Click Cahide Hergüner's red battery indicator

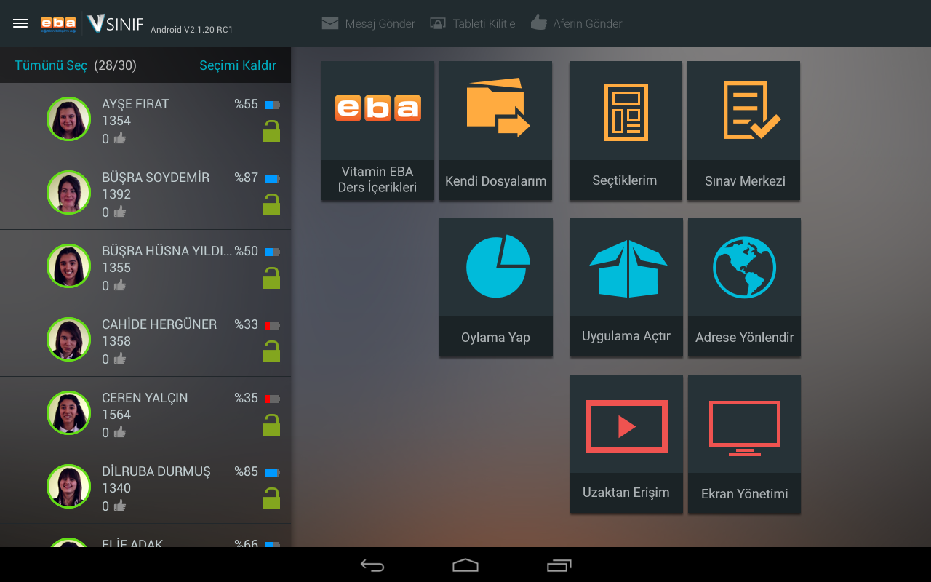[x=273, y=325]
